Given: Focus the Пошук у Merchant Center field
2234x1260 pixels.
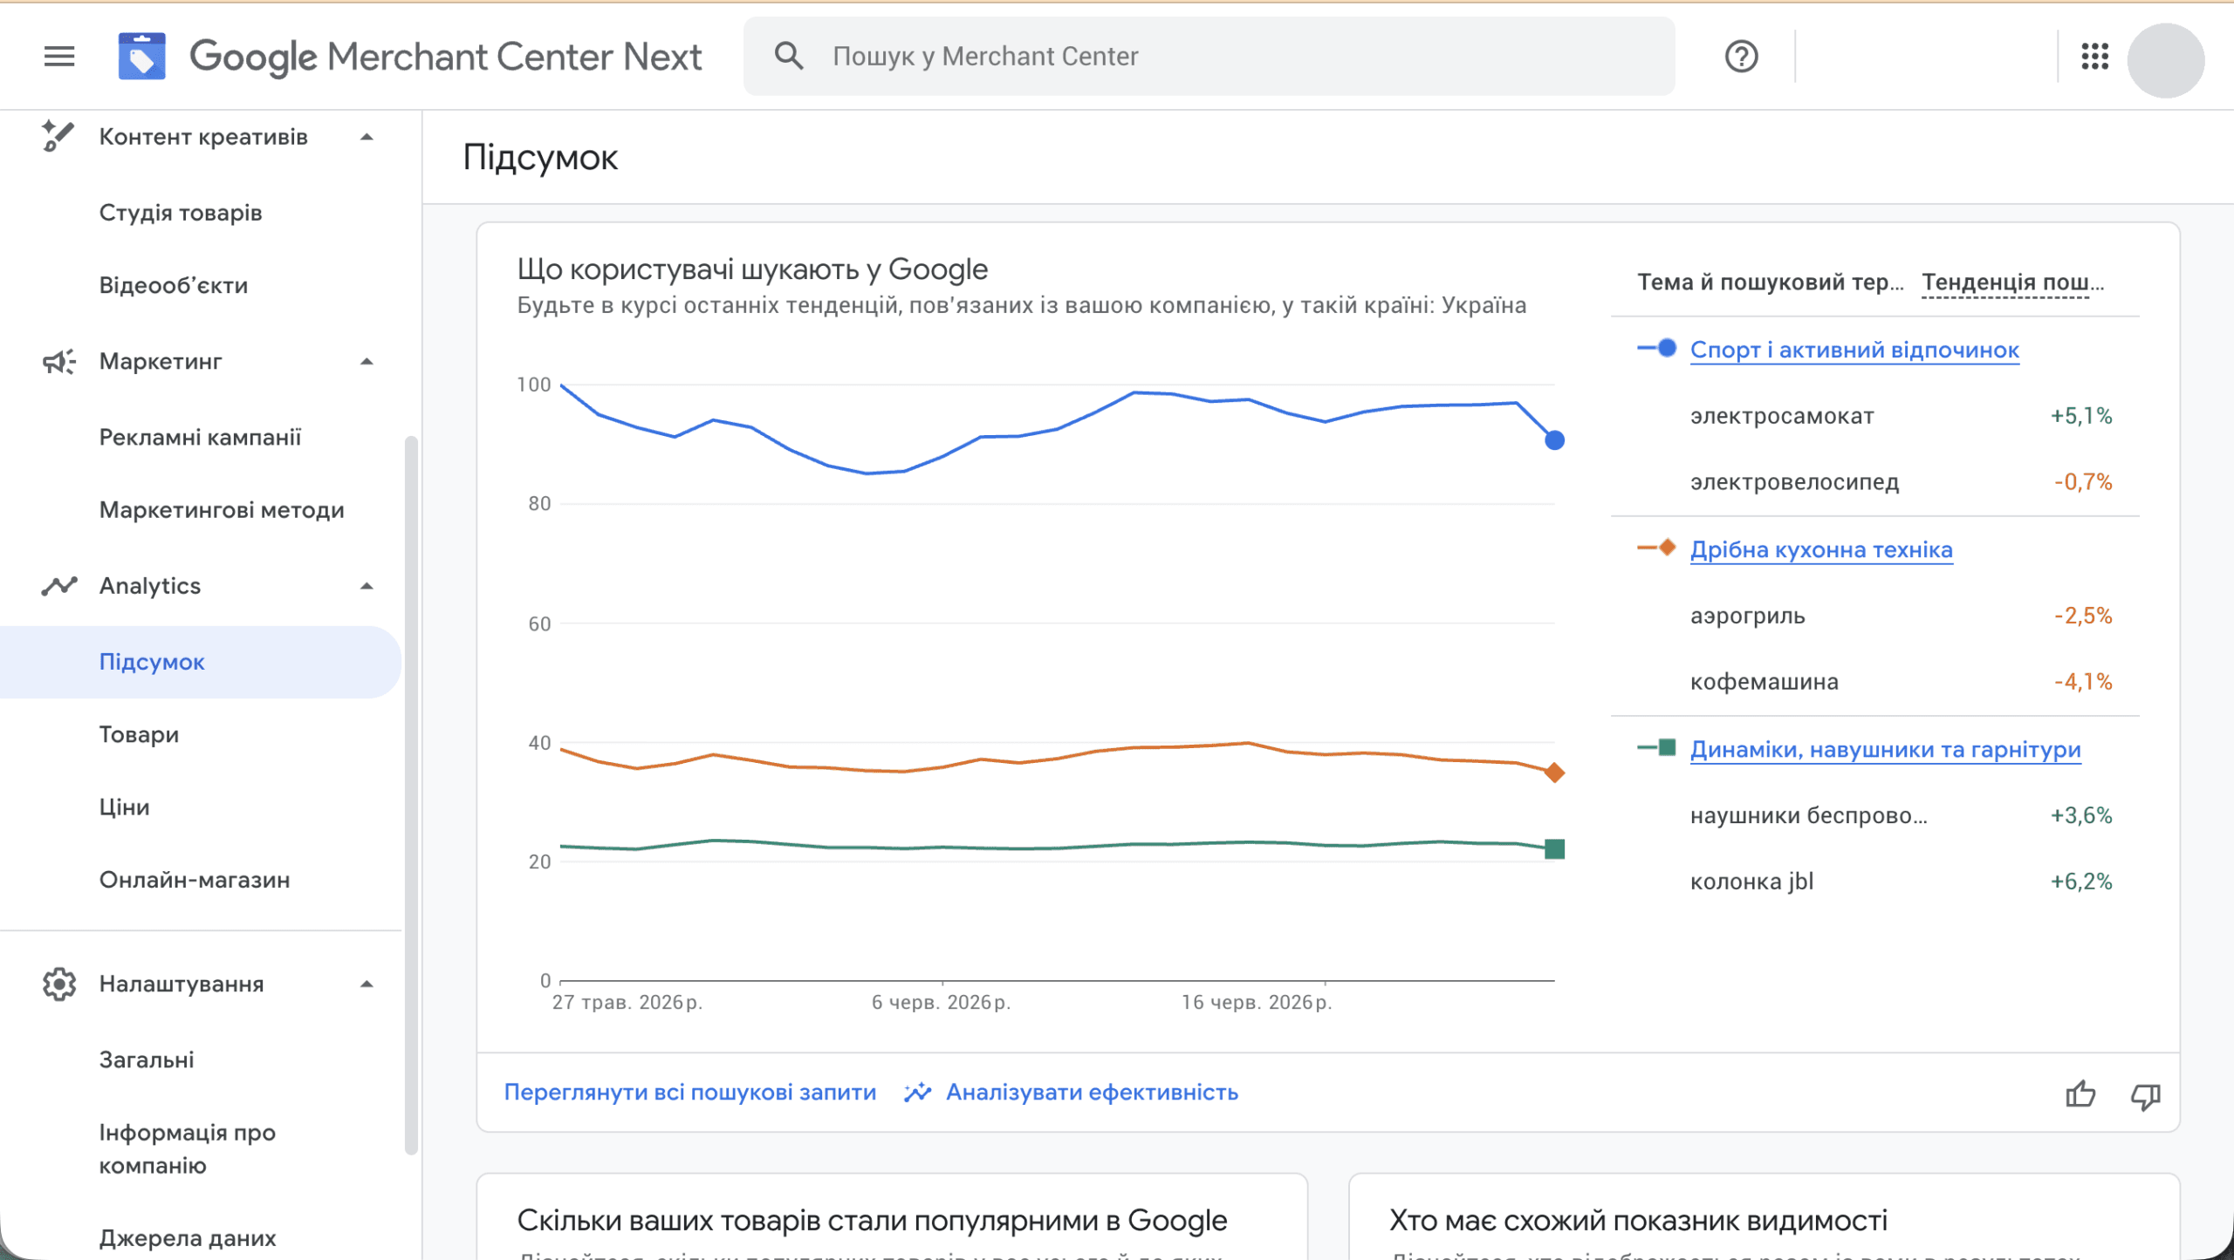Looking at the screenshot, I should click(1209, 56).
